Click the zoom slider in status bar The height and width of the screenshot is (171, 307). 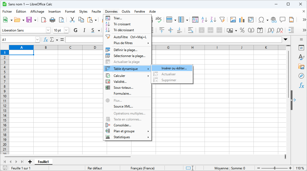coord(274,168)
